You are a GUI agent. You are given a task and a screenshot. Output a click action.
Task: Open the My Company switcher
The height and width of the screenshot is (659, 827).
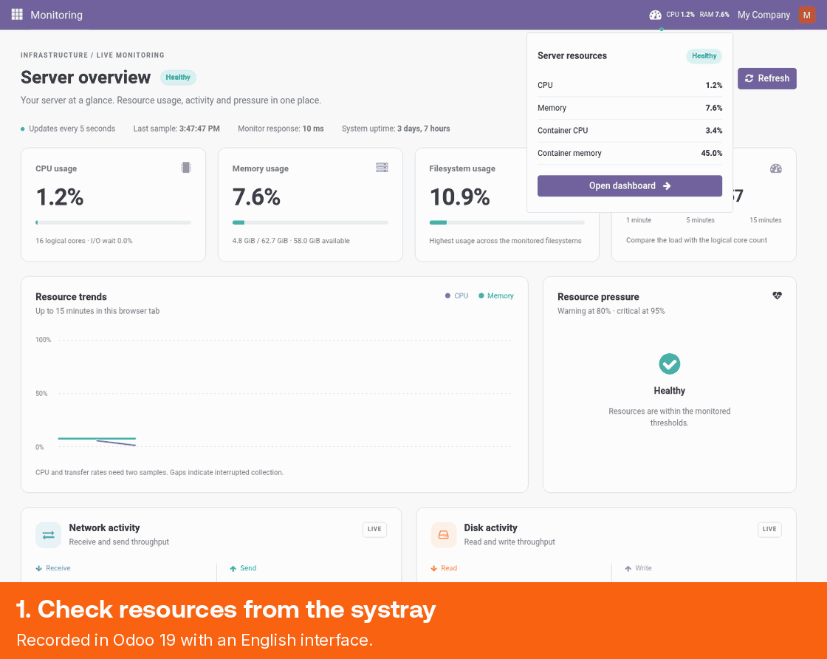[763, 15]
